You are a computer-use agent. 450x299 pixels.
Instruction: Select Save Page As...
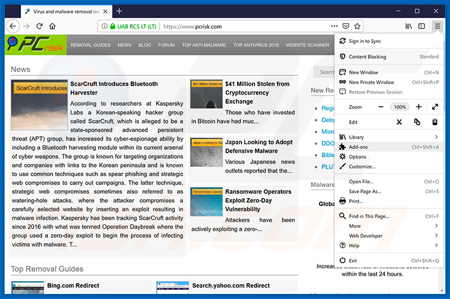(389, 191)
